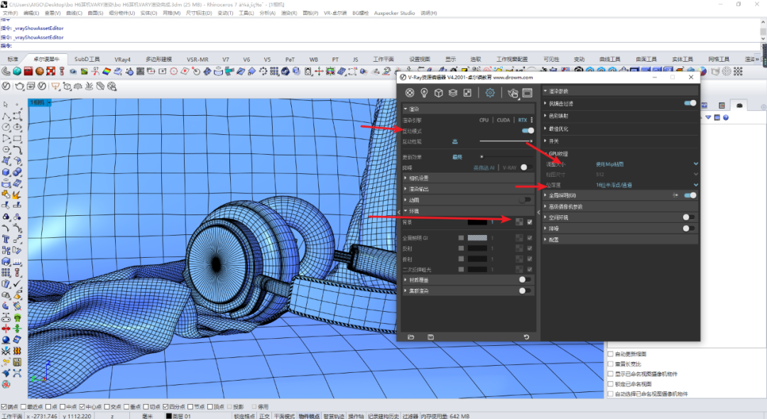The height and width of the screenshot is (419, 767).
Task: Click the teapot render icon in second toolbar row
Action: (20, 86)
